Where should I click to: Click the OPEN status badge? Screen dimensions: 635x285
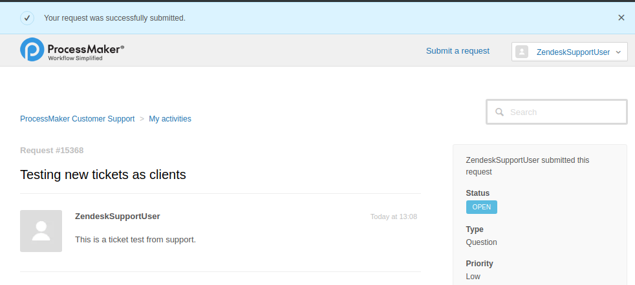pyautogui.click(x=481, y=207)
